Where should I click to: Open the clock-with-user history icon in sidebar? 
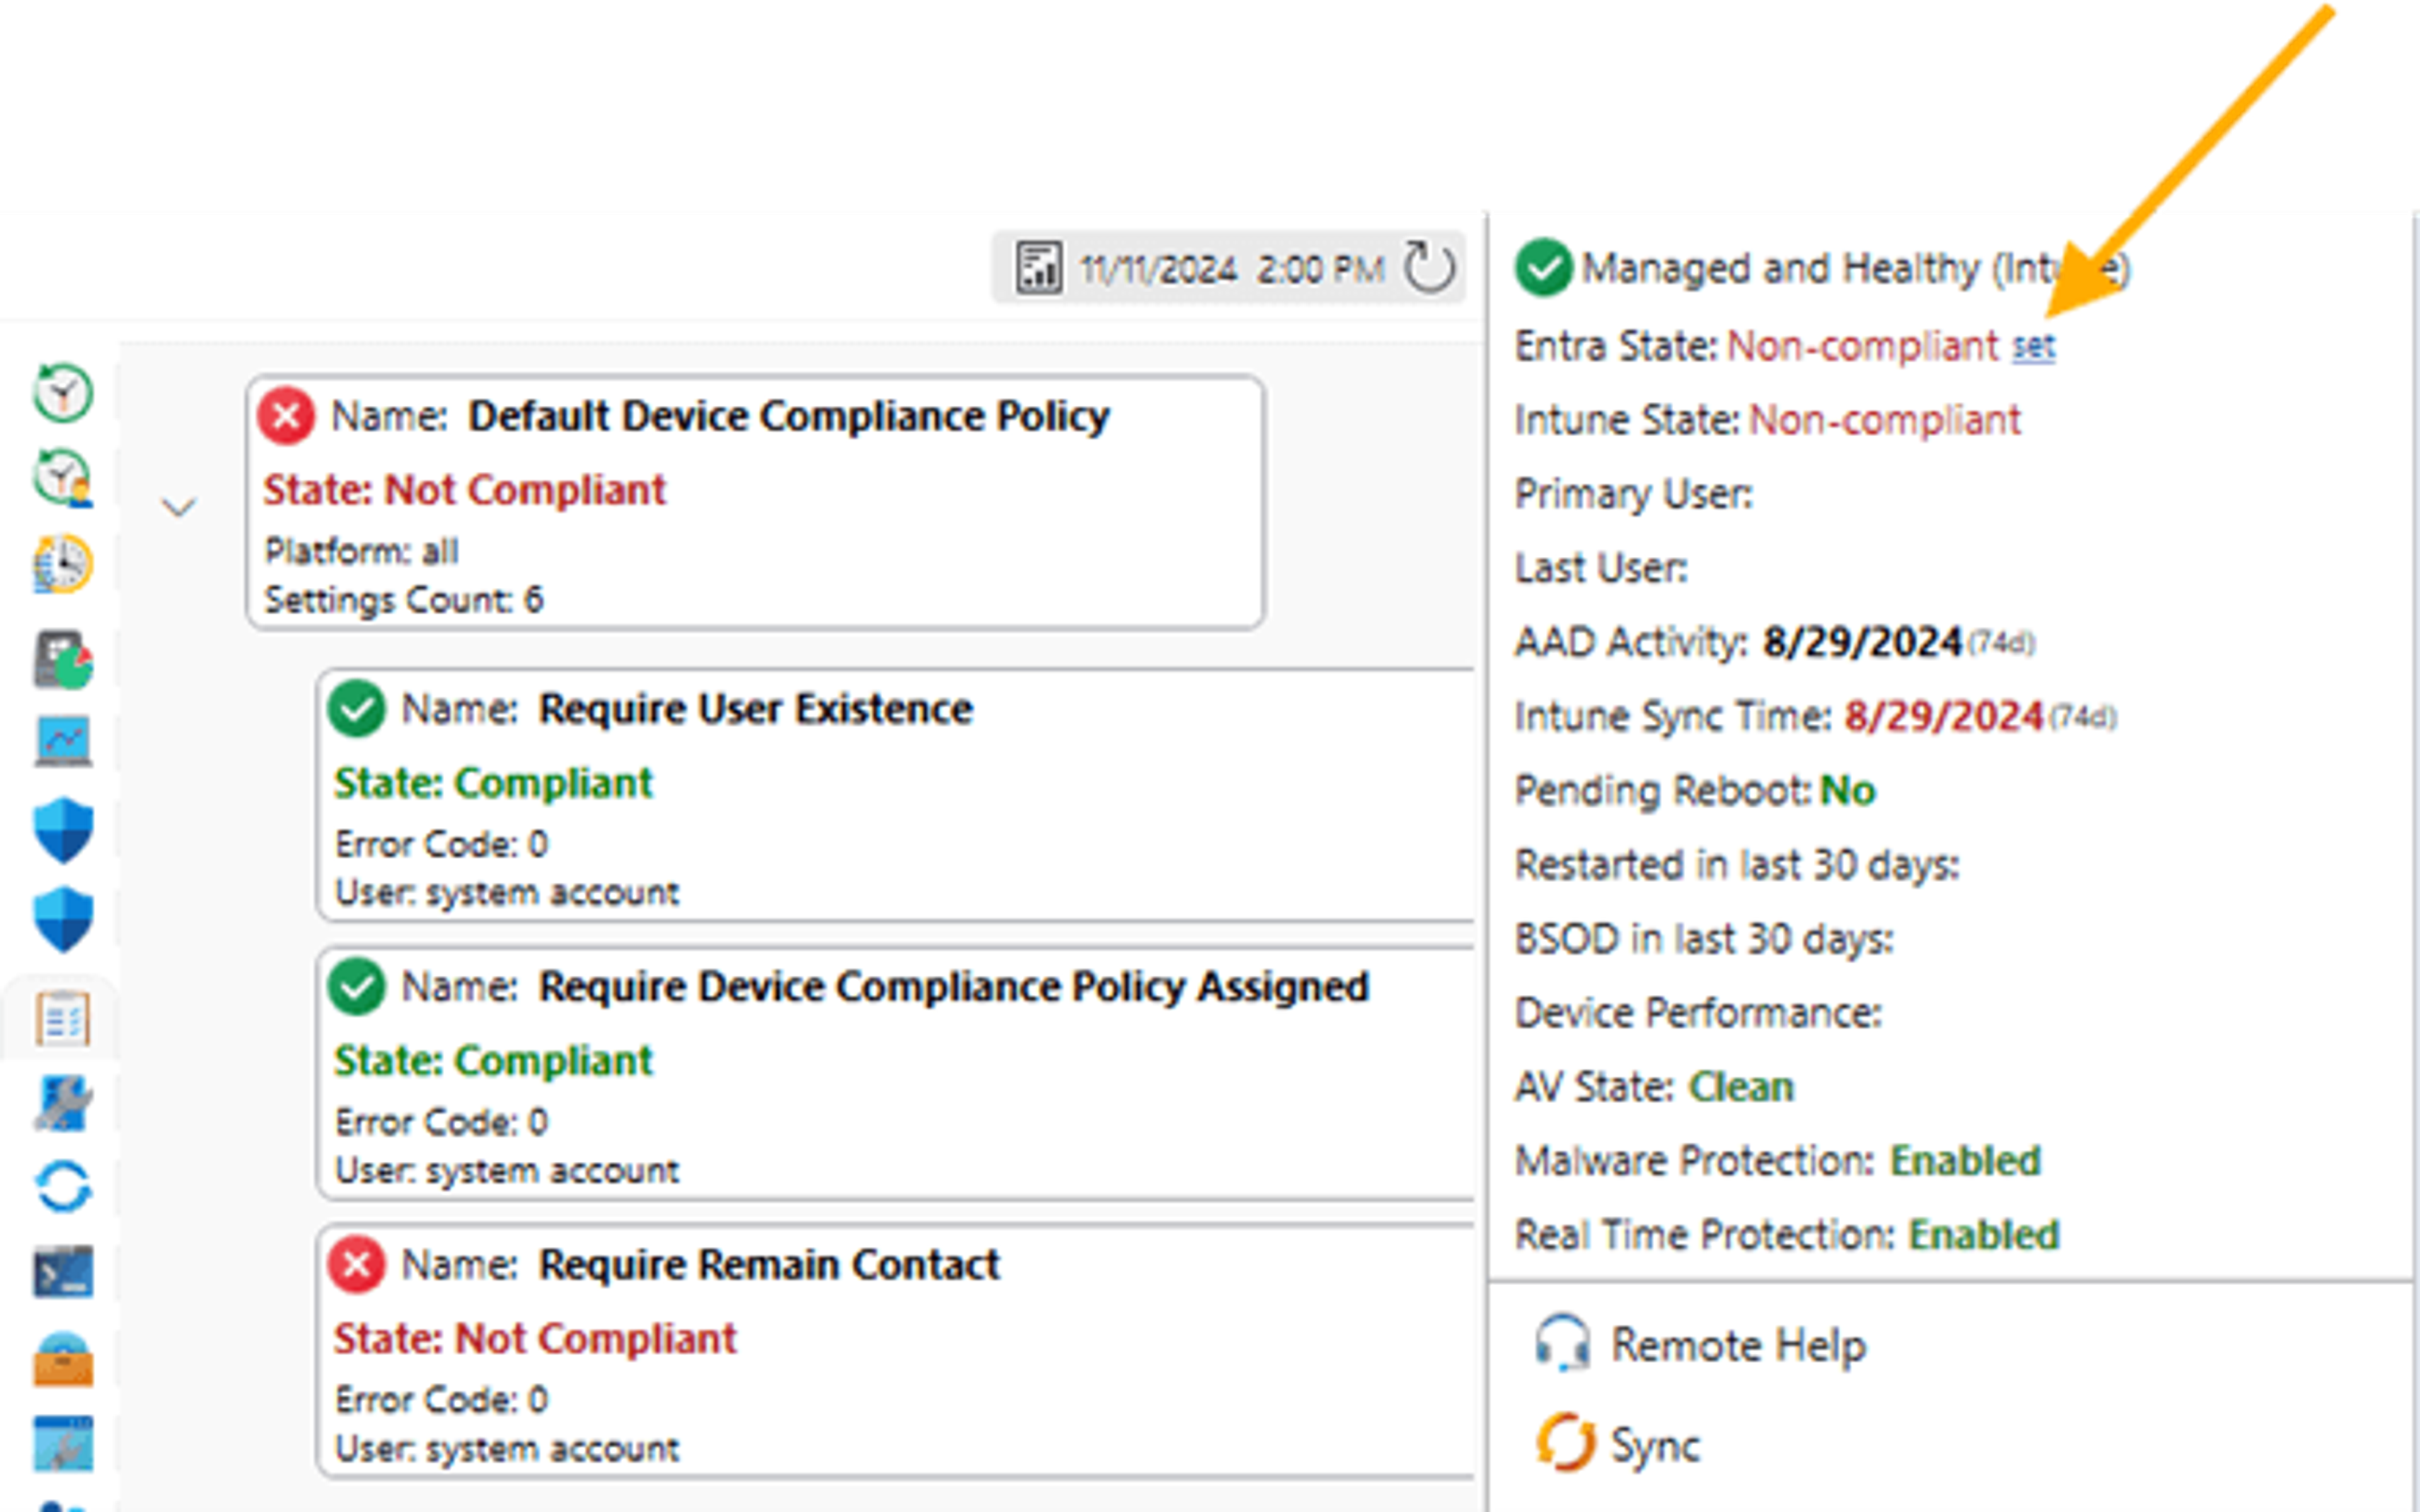63,477
